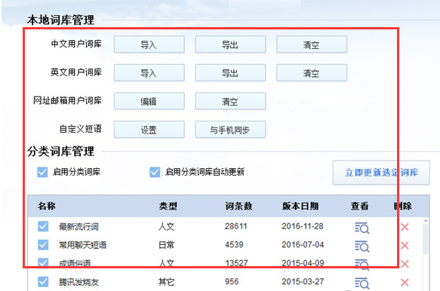Screen dimensions: 440x291
Task: Select the 最新流行词 name text
Action: tap(78, 226)
